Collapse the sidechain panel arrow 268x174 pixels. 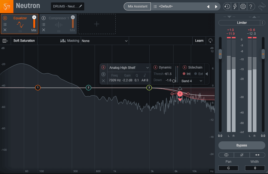[207, 74]
